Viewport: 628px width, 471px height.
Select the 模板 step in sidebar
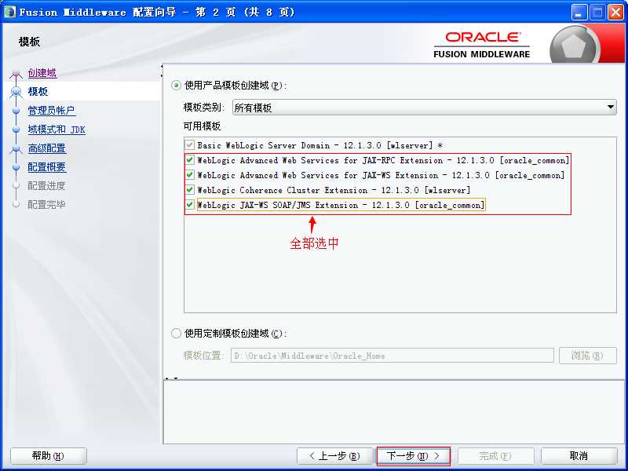[x=38, y=92]
